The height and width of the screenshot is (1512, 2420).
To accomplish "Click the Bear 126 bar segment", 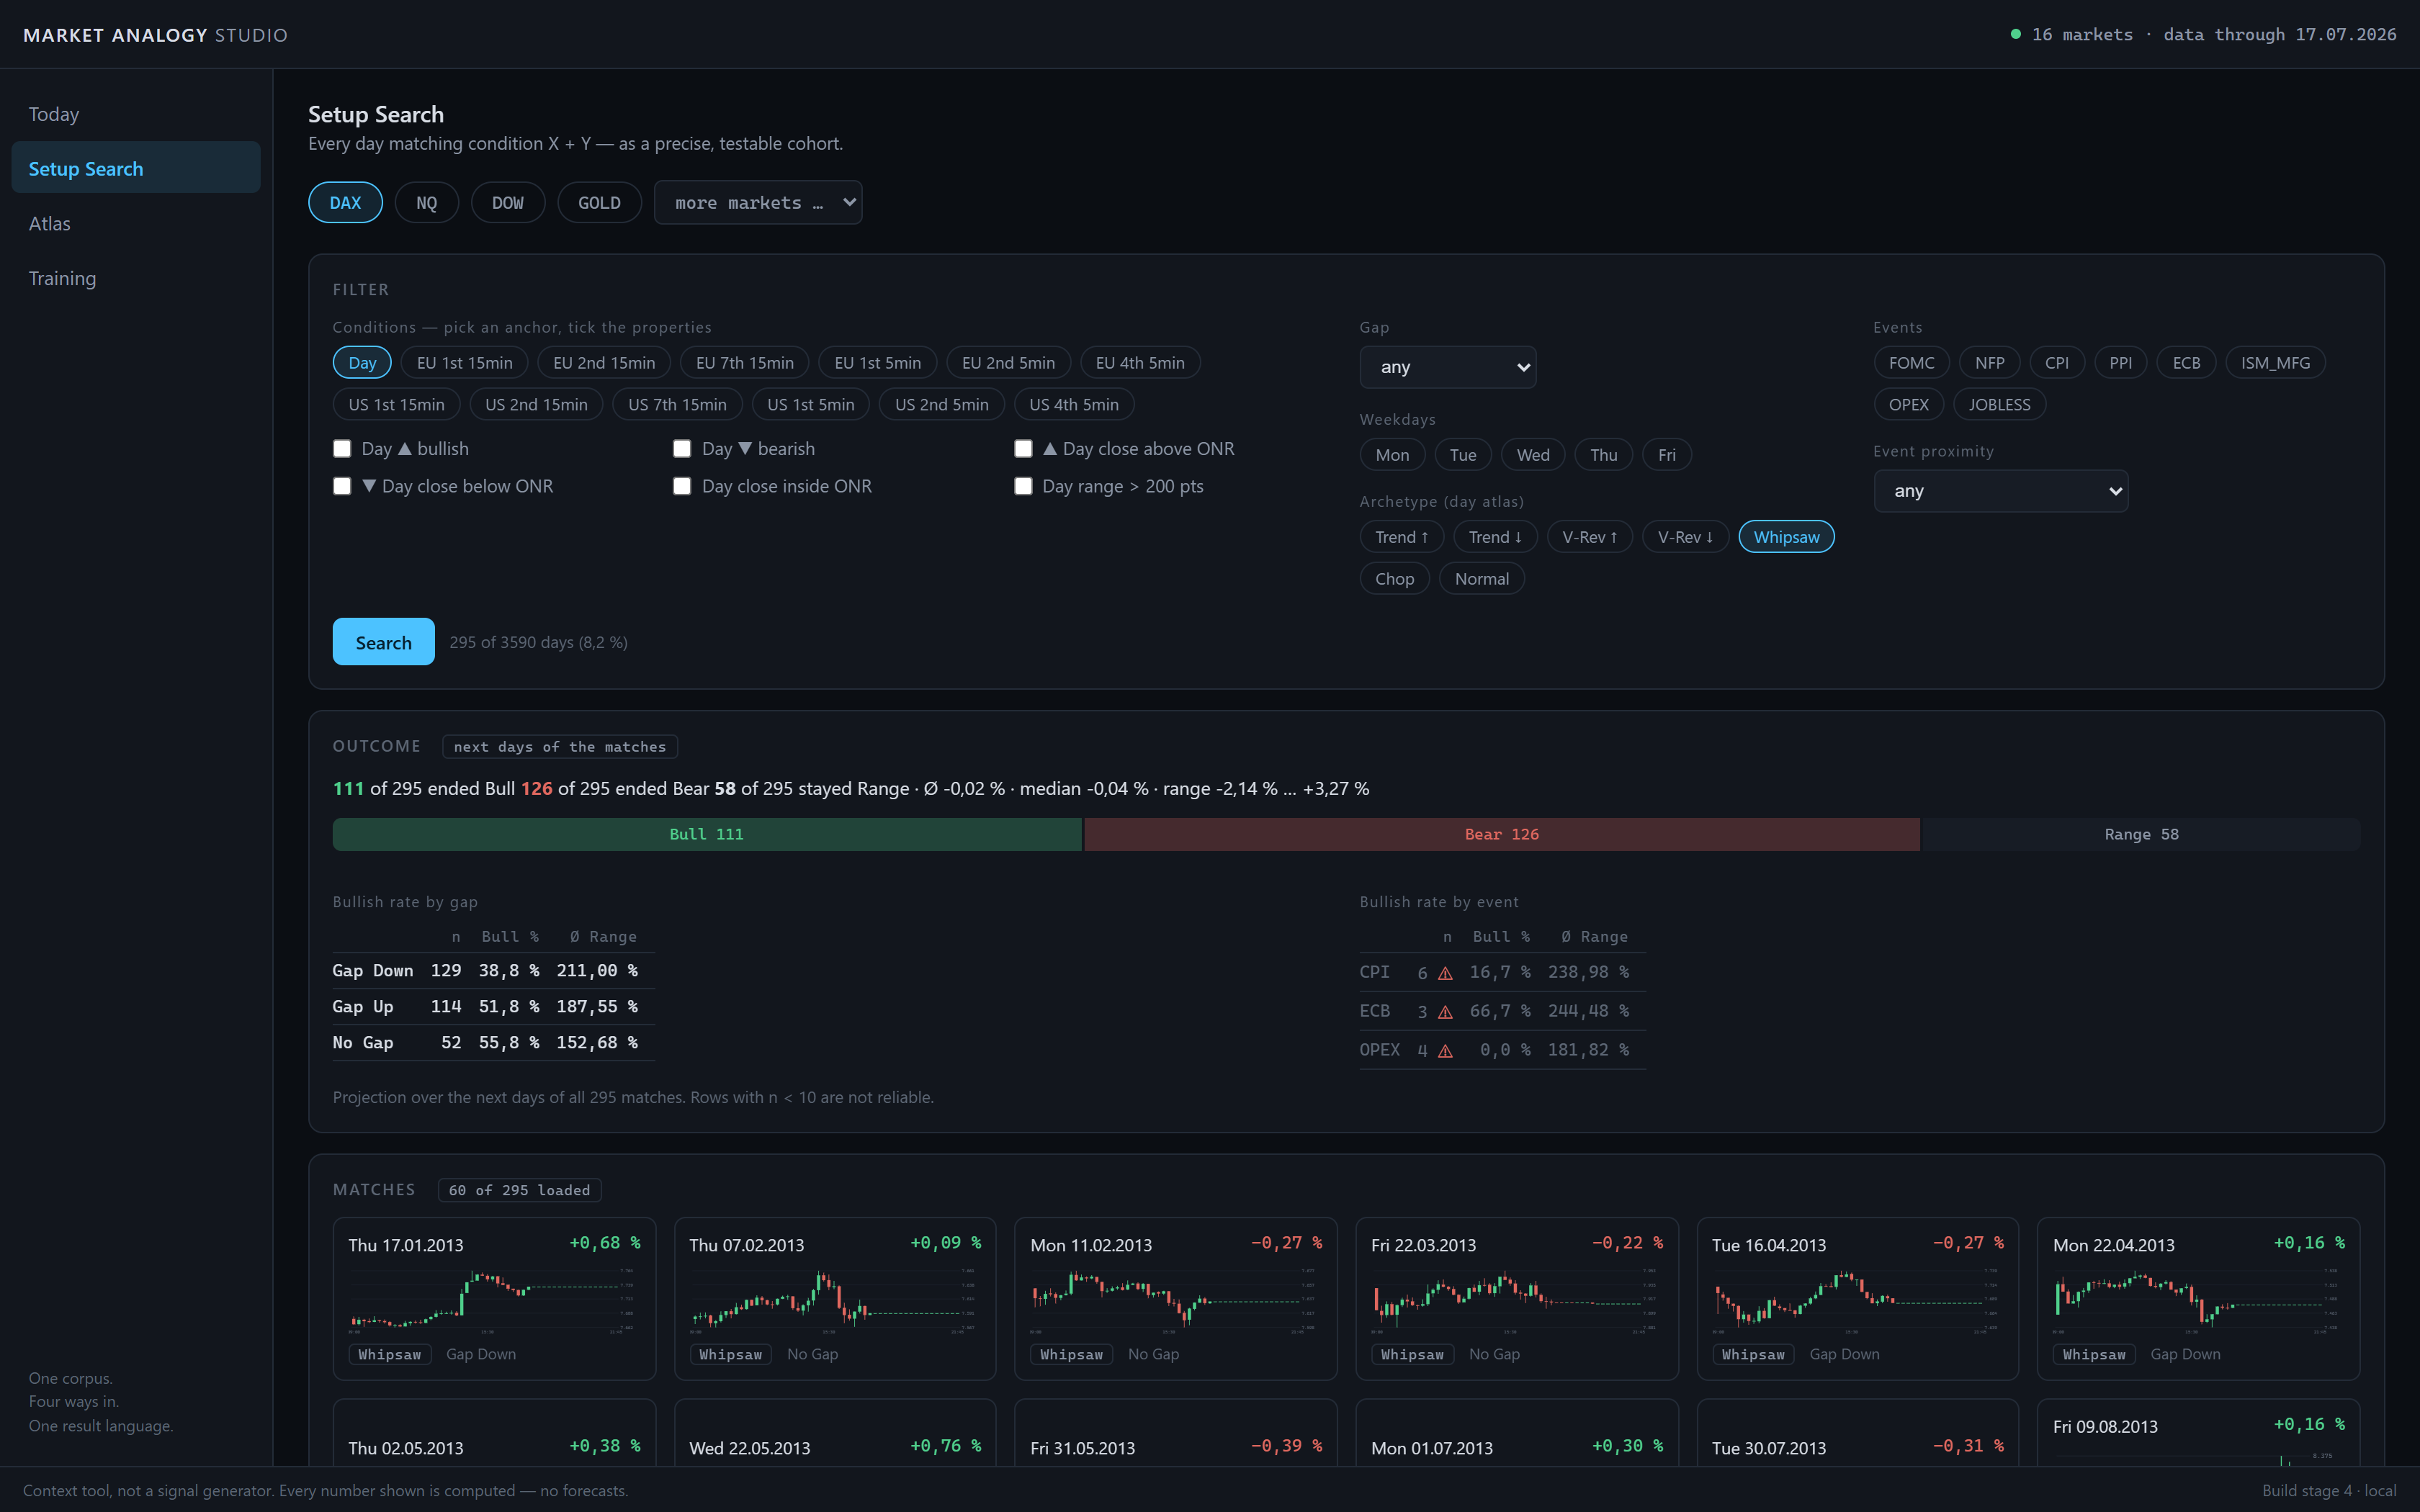I will (x=1502, y=834).
